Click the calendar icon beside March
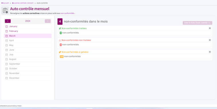Image resolution: width=217 pixels, height=109 pixels. tap(7, 36)
